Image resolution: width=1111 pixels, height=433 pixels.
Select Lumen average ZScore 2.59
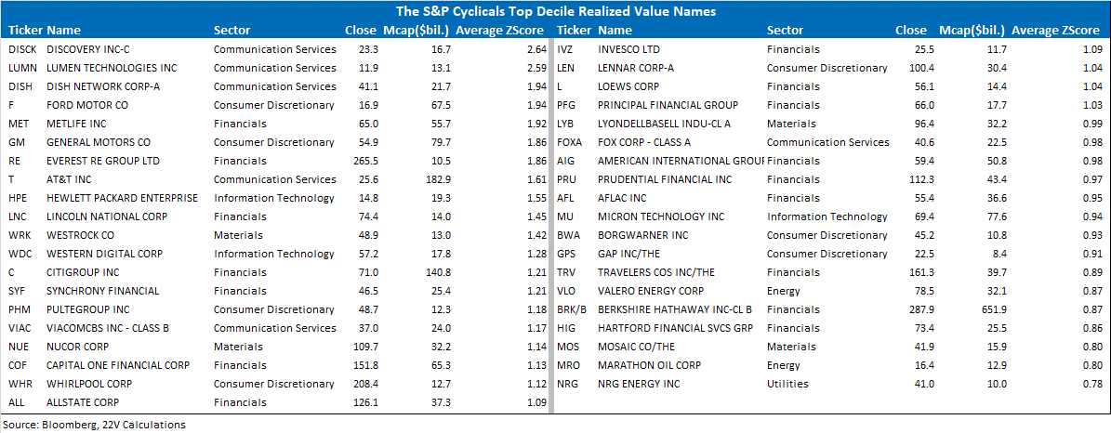pyautogui.click(x=536, y=68)
